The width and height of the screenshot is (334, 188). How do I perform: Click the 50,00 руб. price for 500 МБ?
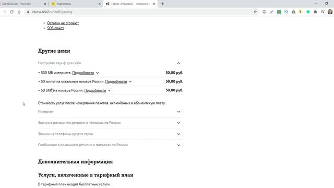pyautogui.click(x=174, y=73)
